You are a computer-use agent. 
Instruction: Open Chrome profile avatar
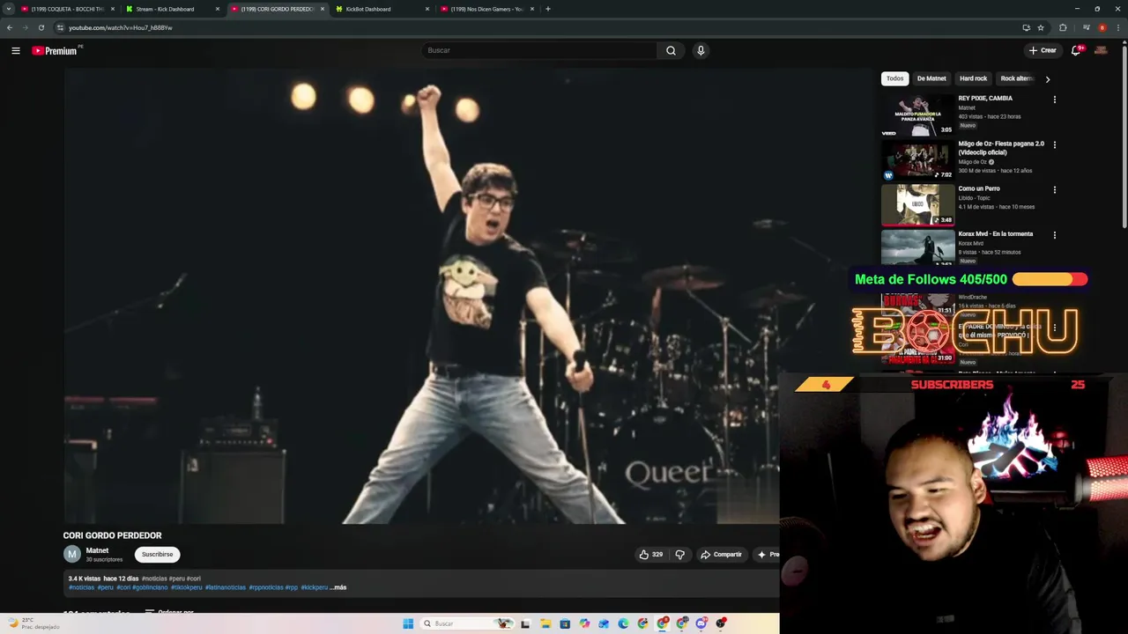pyautogui.click(x=1102, y=27)
